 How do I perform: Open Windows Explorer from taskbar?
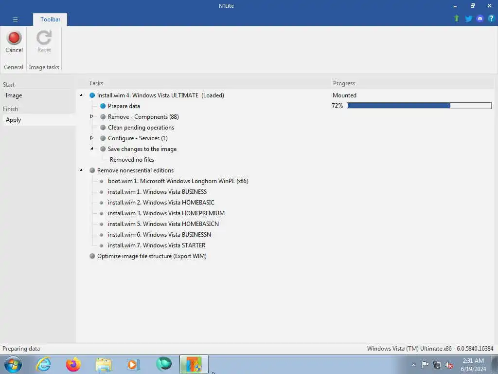(104, 365)
